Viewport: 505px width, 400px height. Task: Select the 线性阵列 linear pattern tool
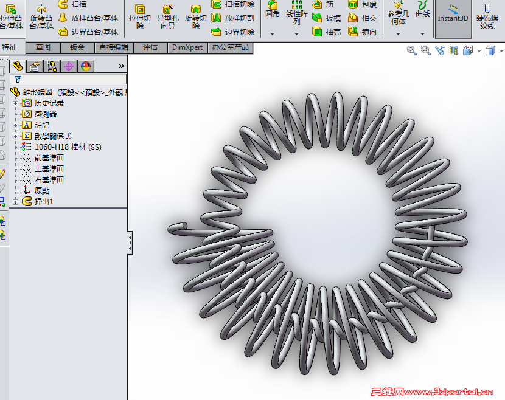pyautogui.click(x=297, y=13)
